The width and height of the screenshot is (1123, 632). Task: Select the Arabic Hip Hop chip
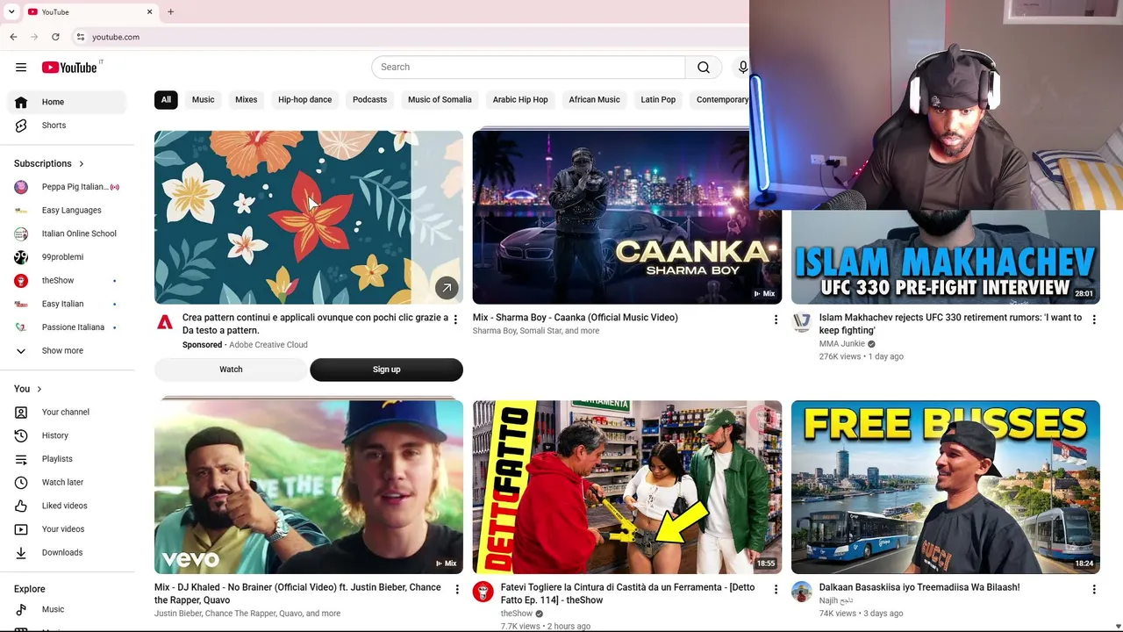[x=520, y=100]
